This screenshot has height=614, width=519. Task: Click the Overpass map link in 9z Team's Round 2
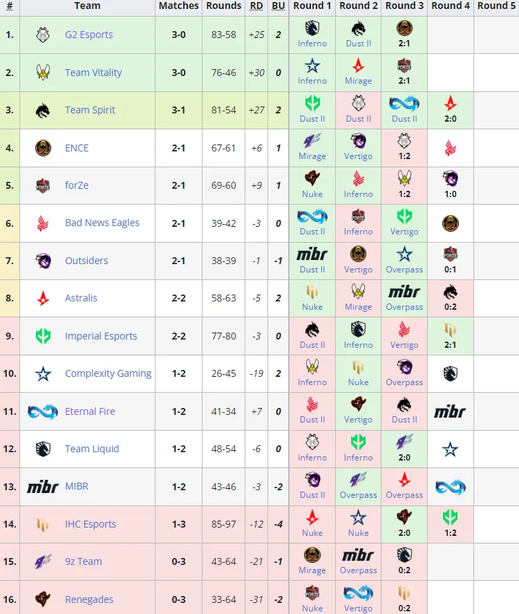point(358,570)
